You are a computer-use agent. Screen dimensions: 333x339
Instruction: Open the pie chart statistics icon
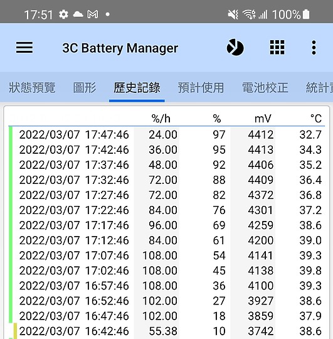pos(235,47)
